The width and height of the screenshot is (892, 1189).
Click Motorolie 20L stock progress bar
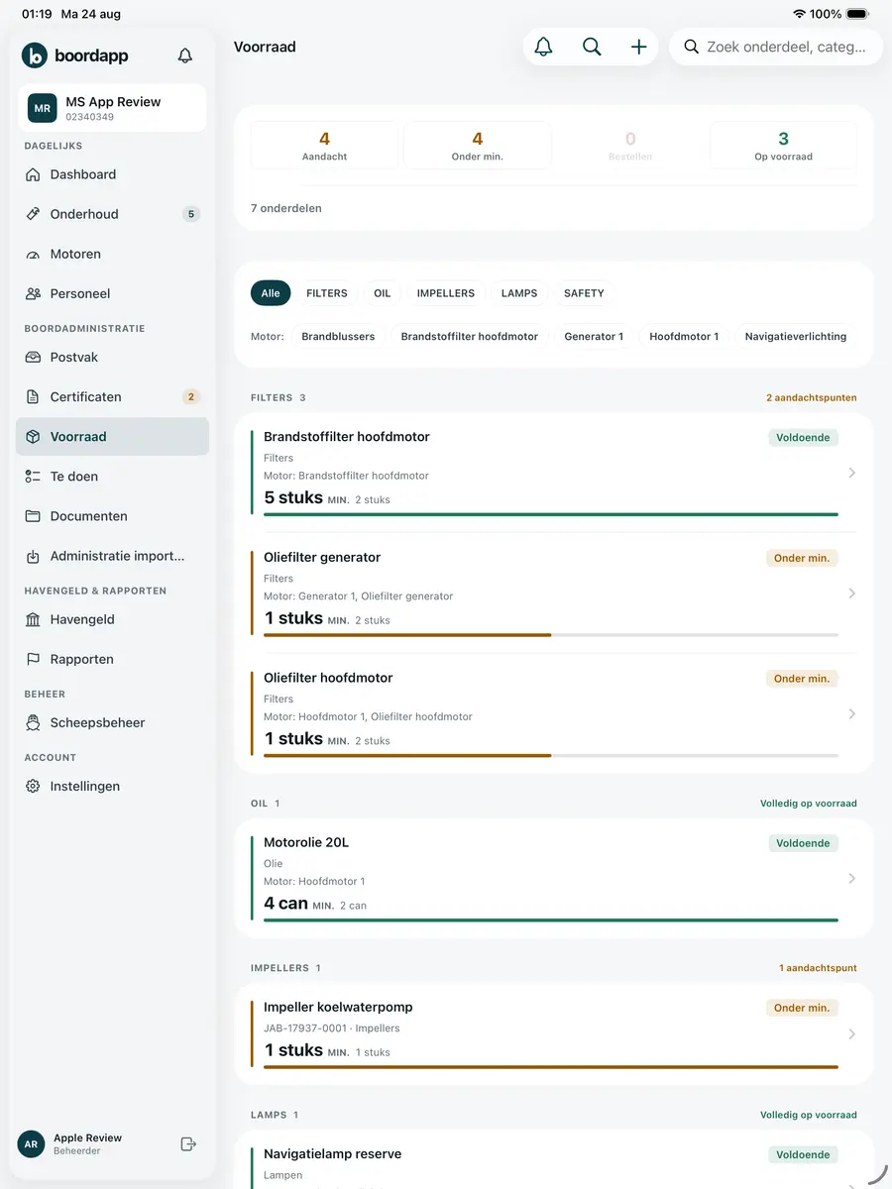551,919
